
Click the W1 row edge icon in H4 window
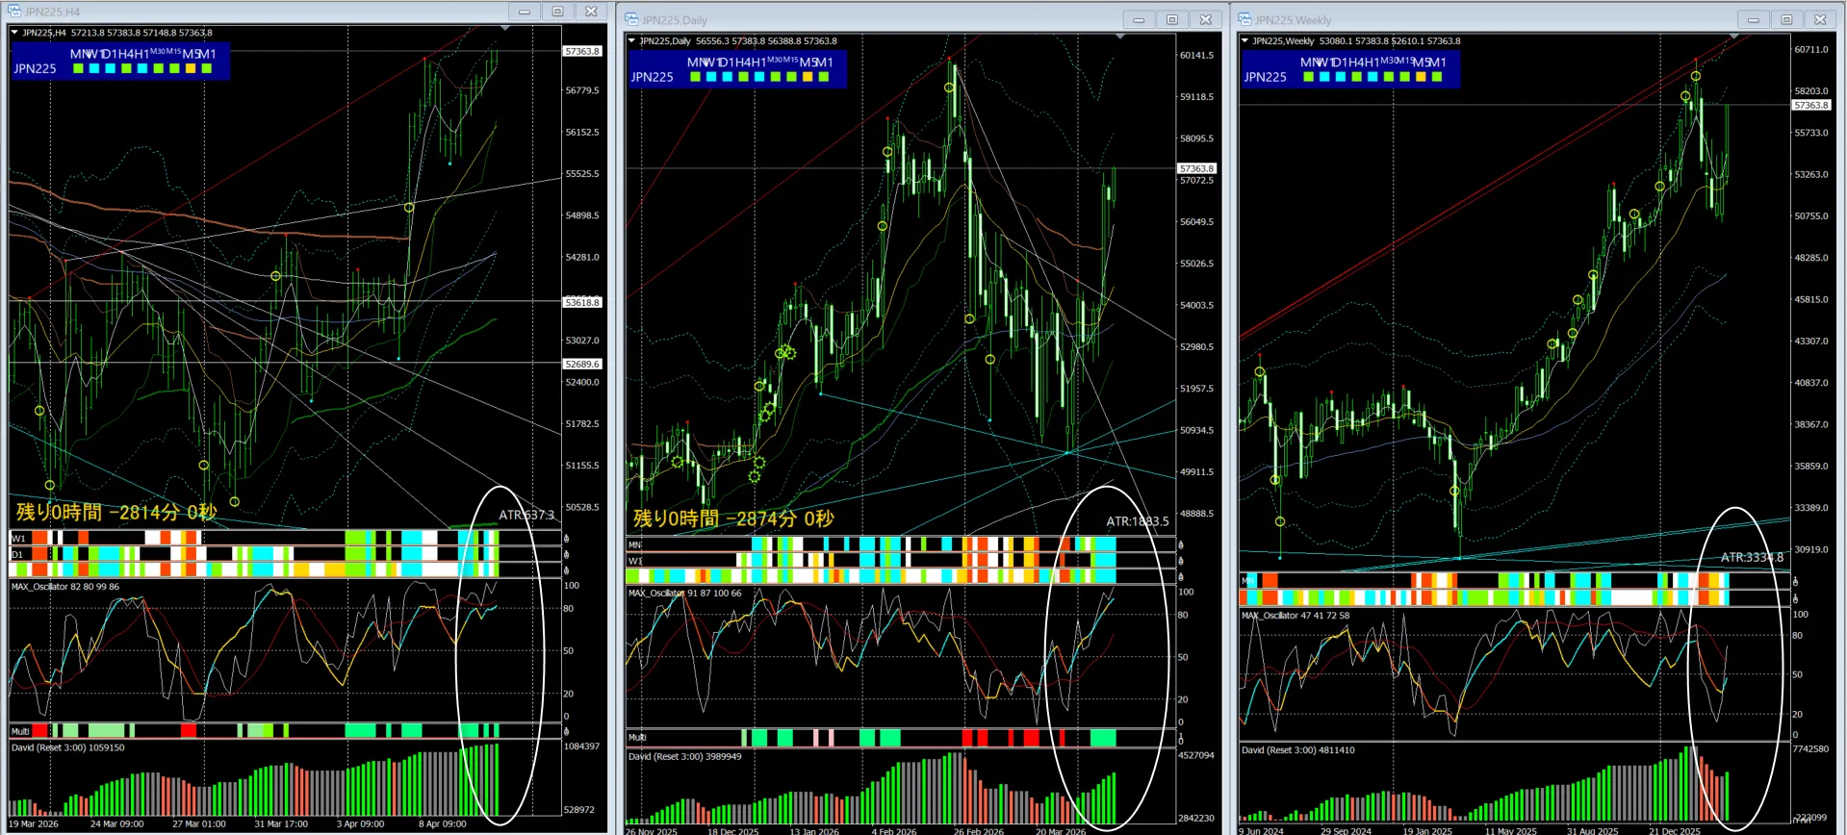[x=566, y=539]
